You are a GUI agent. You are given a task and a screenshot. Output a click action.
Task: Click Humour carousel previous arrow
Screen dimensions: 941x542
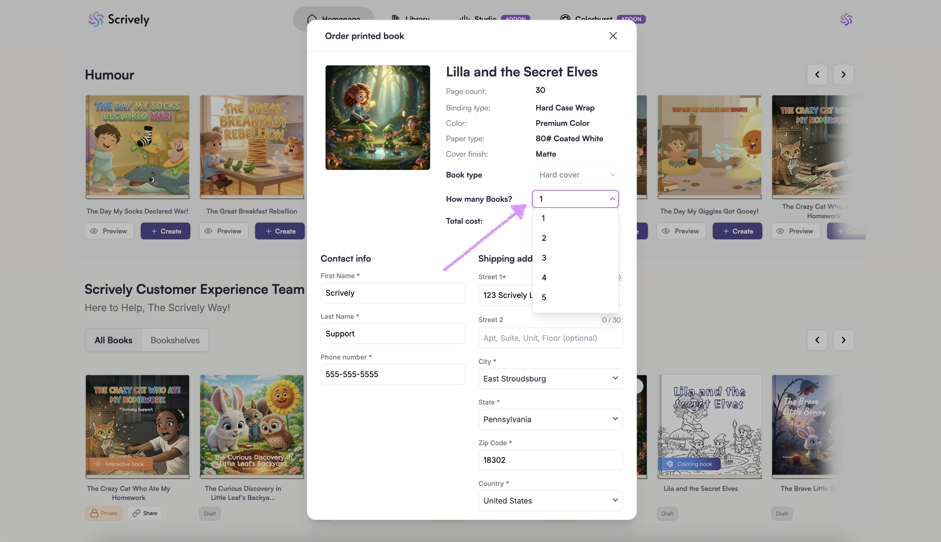817,74
